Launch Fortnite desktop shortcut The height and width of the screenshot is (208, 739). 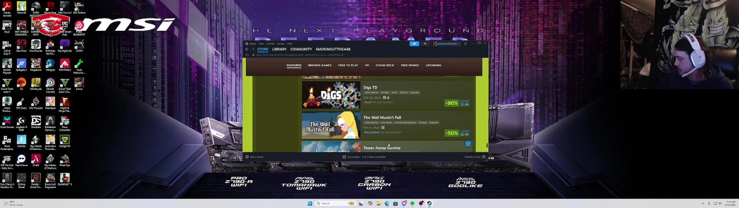coord(21,141)
